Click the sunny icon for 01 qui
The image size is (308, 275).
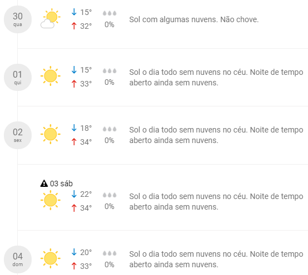51,76
